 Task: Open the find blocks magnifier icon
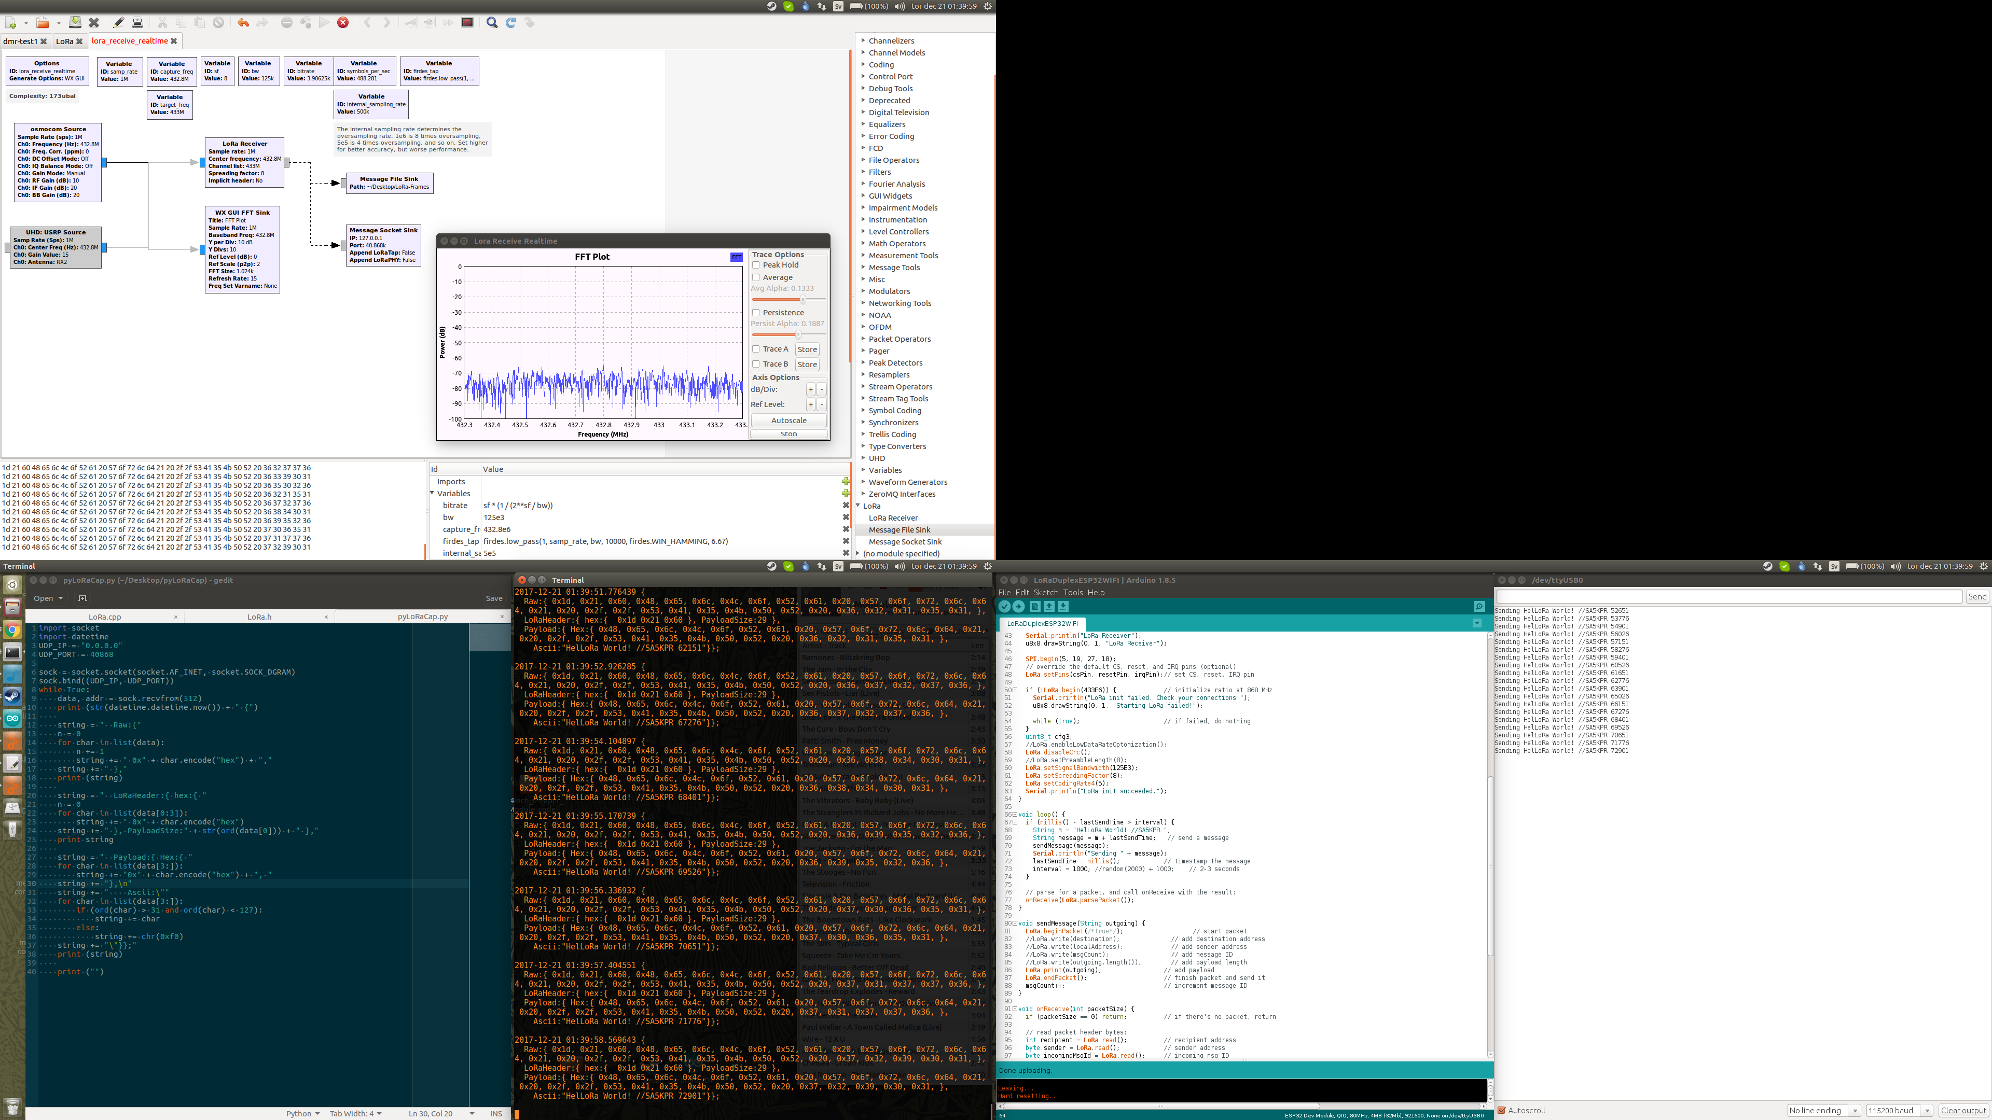coord(492,22)
